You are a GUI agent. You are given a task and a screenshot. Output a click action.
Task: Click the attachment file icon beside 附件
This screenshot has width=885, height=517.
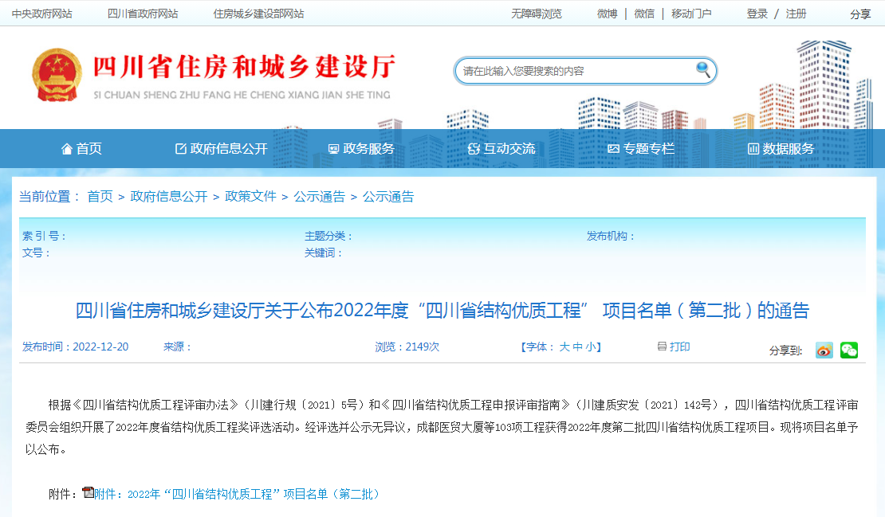pos(88,494)
